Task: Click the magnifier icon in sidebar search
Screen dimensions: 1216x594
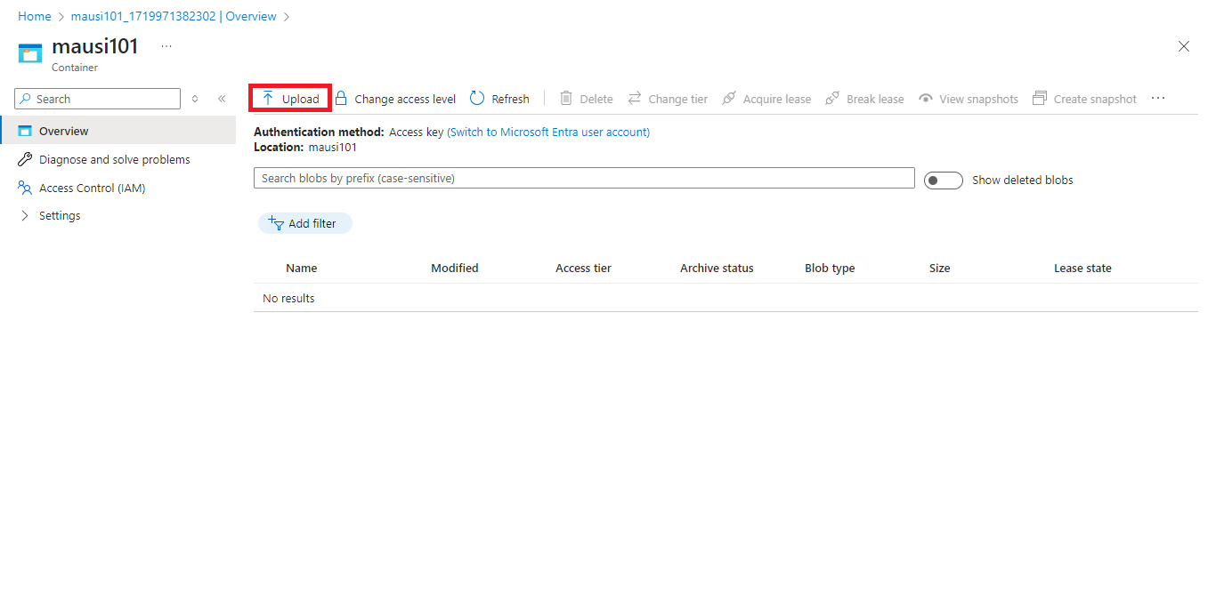Action: [x=26, y=99]
